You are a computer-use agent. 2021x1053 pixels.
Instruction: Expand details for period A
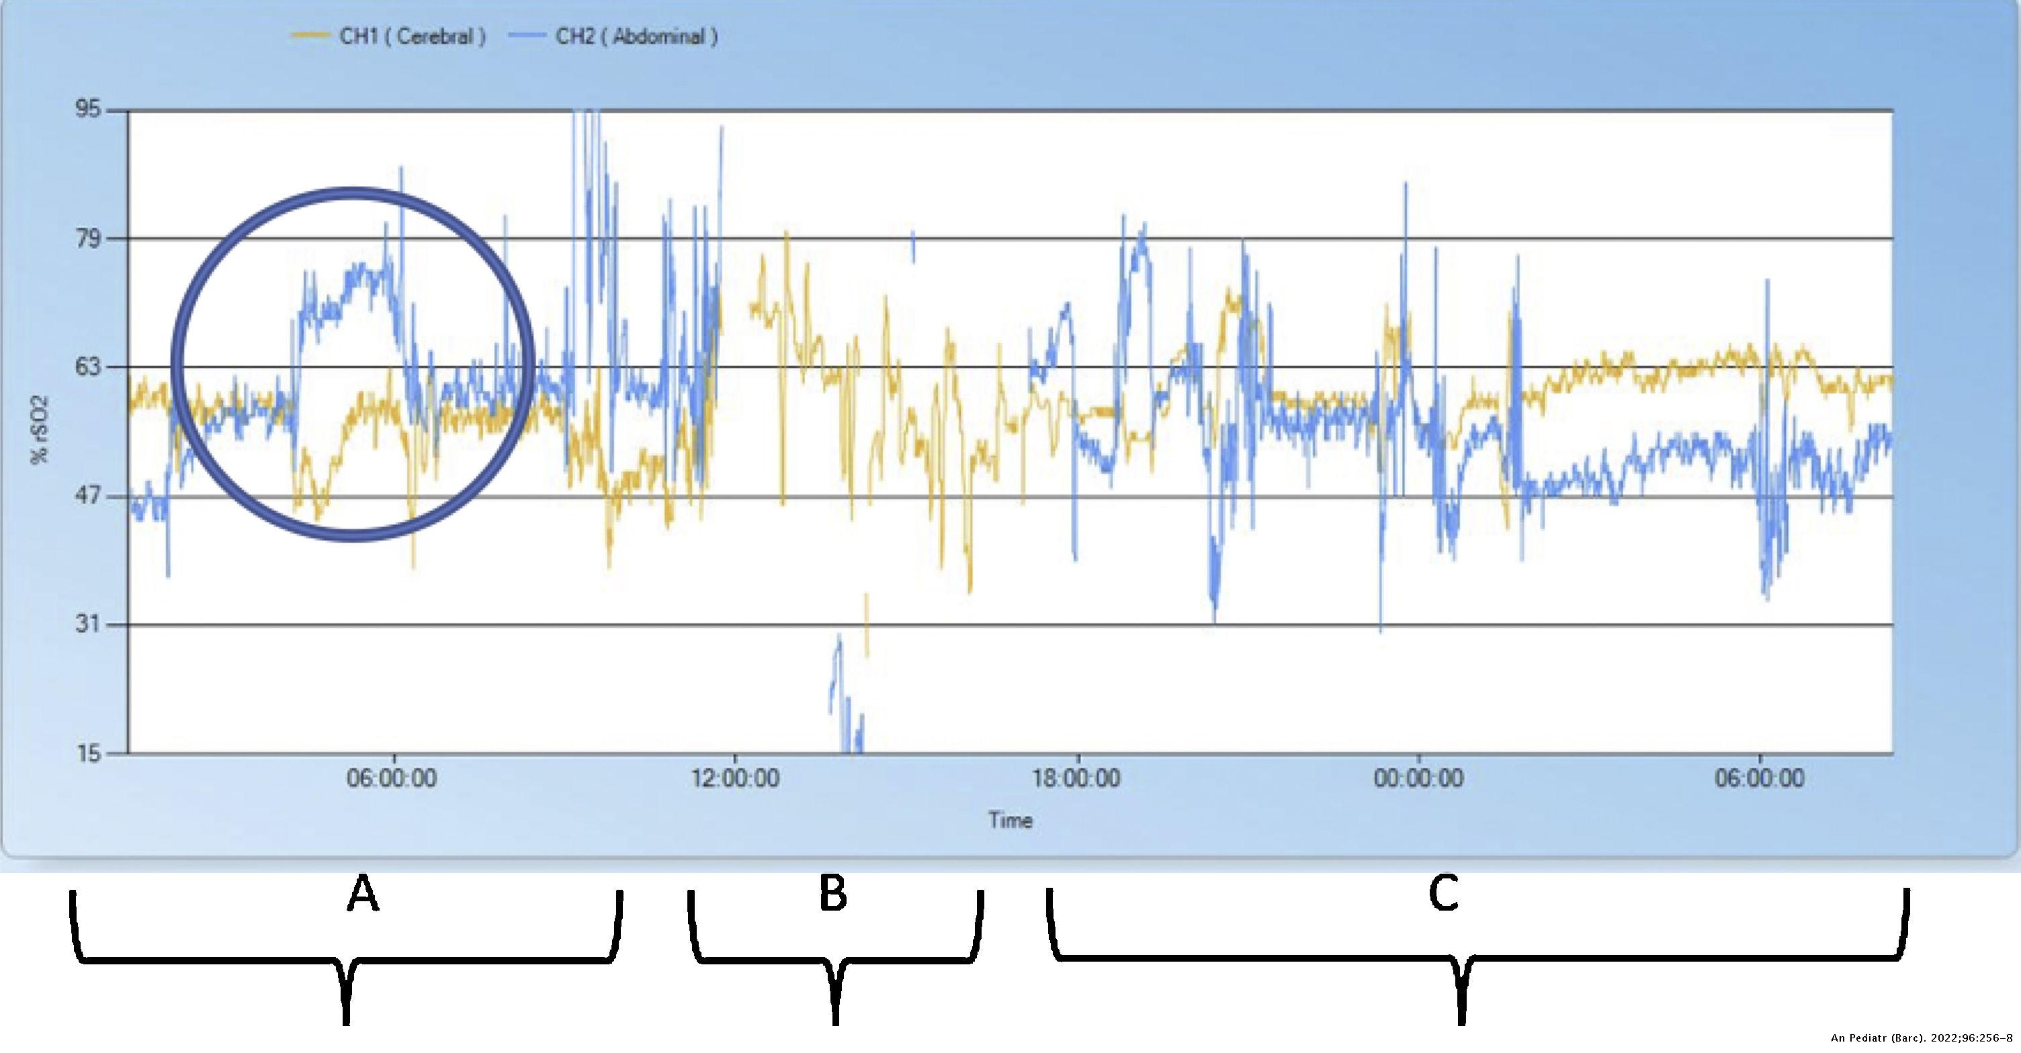(x=363, y=895)
